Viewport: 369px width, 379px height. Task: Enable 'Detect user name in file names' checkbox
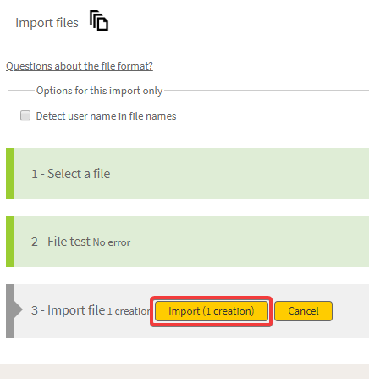[x=25, y=115]
